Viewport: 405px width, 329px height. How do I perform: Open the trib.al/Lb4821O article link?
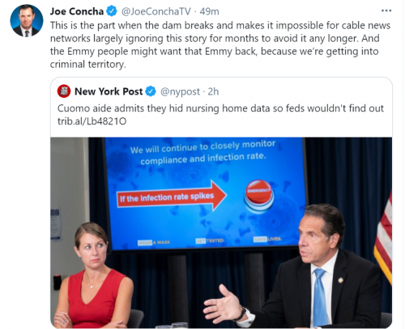pyautogui.click(x=92, y=121)
